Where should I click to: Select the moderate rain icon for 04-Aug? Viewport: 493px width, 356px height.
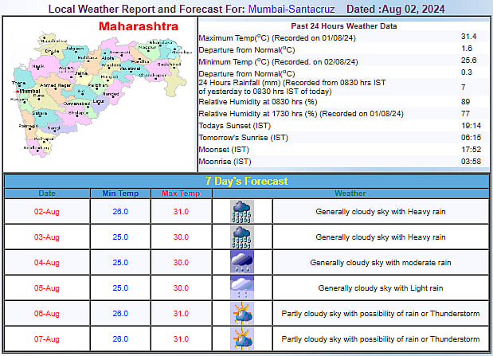tap(241, 263)
